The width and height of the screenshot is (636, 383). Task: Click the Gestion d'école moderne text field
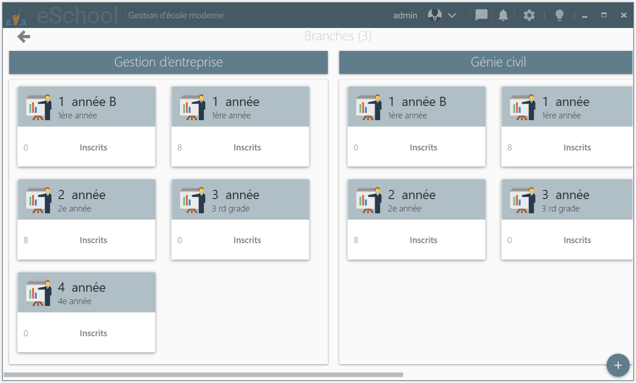(x=175, y=15)
